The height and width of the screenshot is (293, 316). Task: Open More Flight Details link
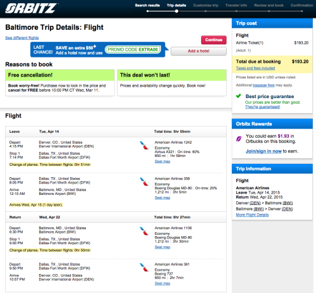tap(252, 215)
